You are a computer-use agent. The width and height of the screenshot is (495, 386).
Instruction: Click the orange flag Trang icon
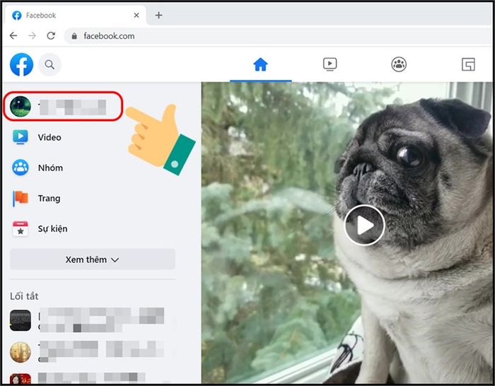pos(21,199)
